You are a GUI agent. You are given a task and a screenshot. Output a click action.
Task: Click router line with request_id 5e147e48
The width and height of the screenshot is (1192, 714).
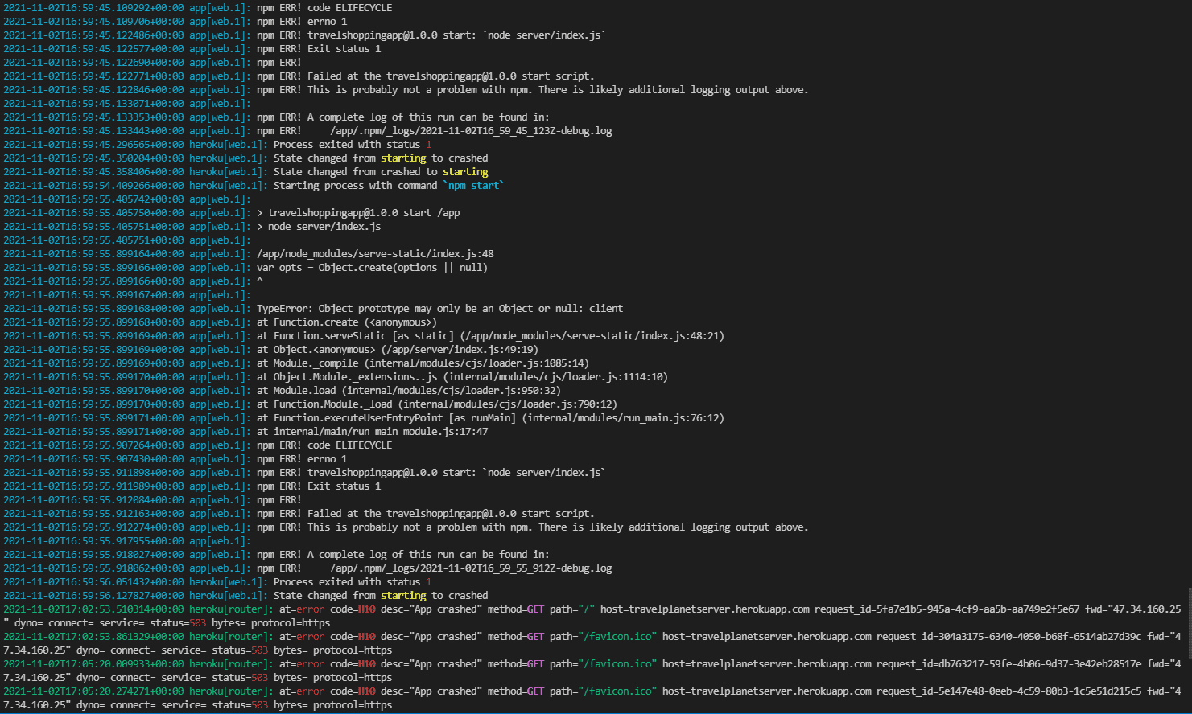tap(592, 698)
